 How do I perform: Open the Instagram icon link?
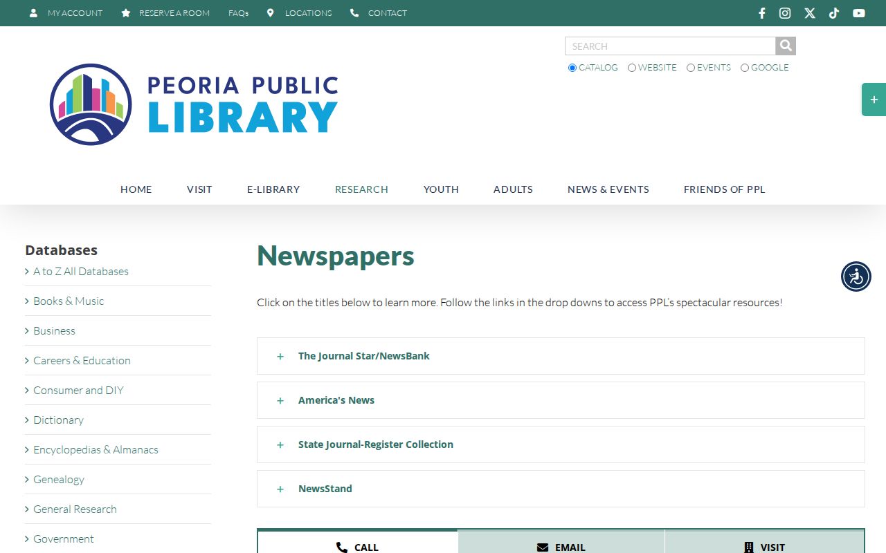coord(785,13)
